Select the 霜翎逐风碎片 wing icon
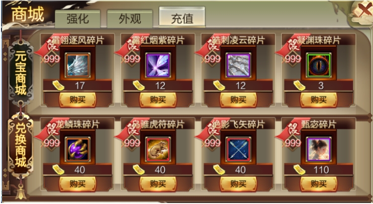Viewport: 373px width, 204px height. (x=78, y=66)
